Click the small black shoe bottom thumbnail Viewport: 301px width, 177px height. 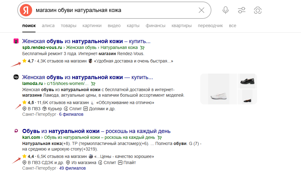[247, 97]
